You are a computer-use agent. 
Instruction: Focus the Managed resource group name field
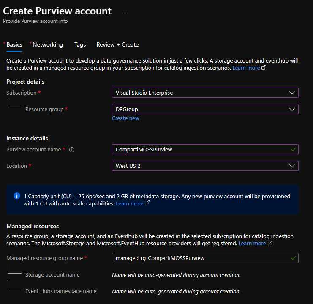click(x=205, y=258)
